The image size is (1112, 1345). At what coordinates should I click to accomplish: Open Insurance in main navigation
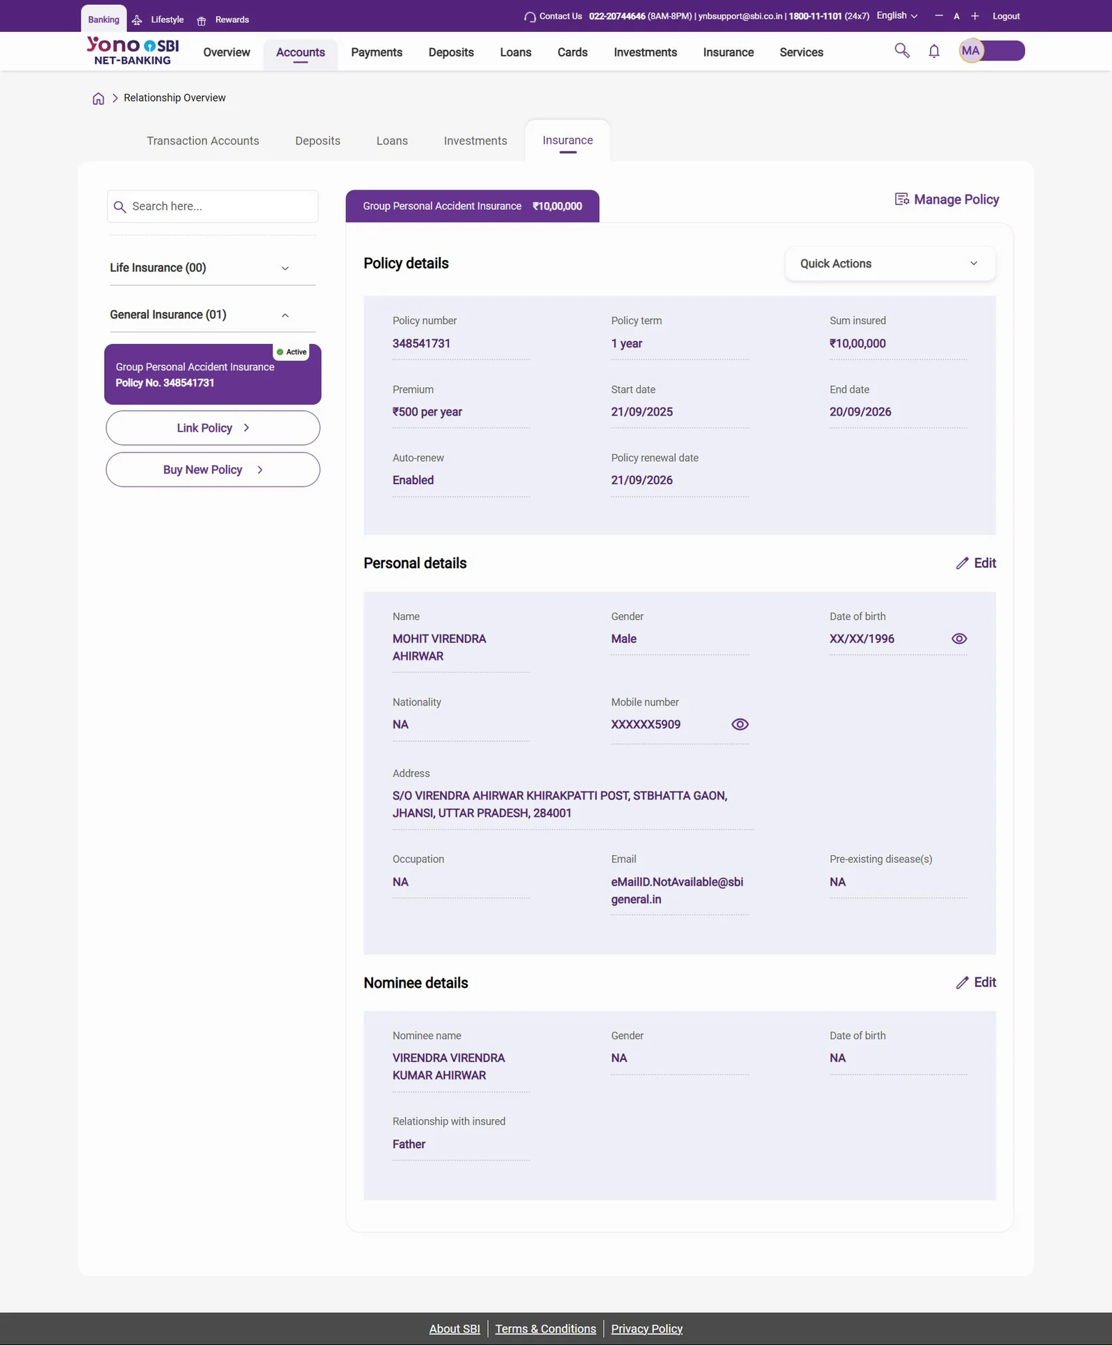[728, 53]
